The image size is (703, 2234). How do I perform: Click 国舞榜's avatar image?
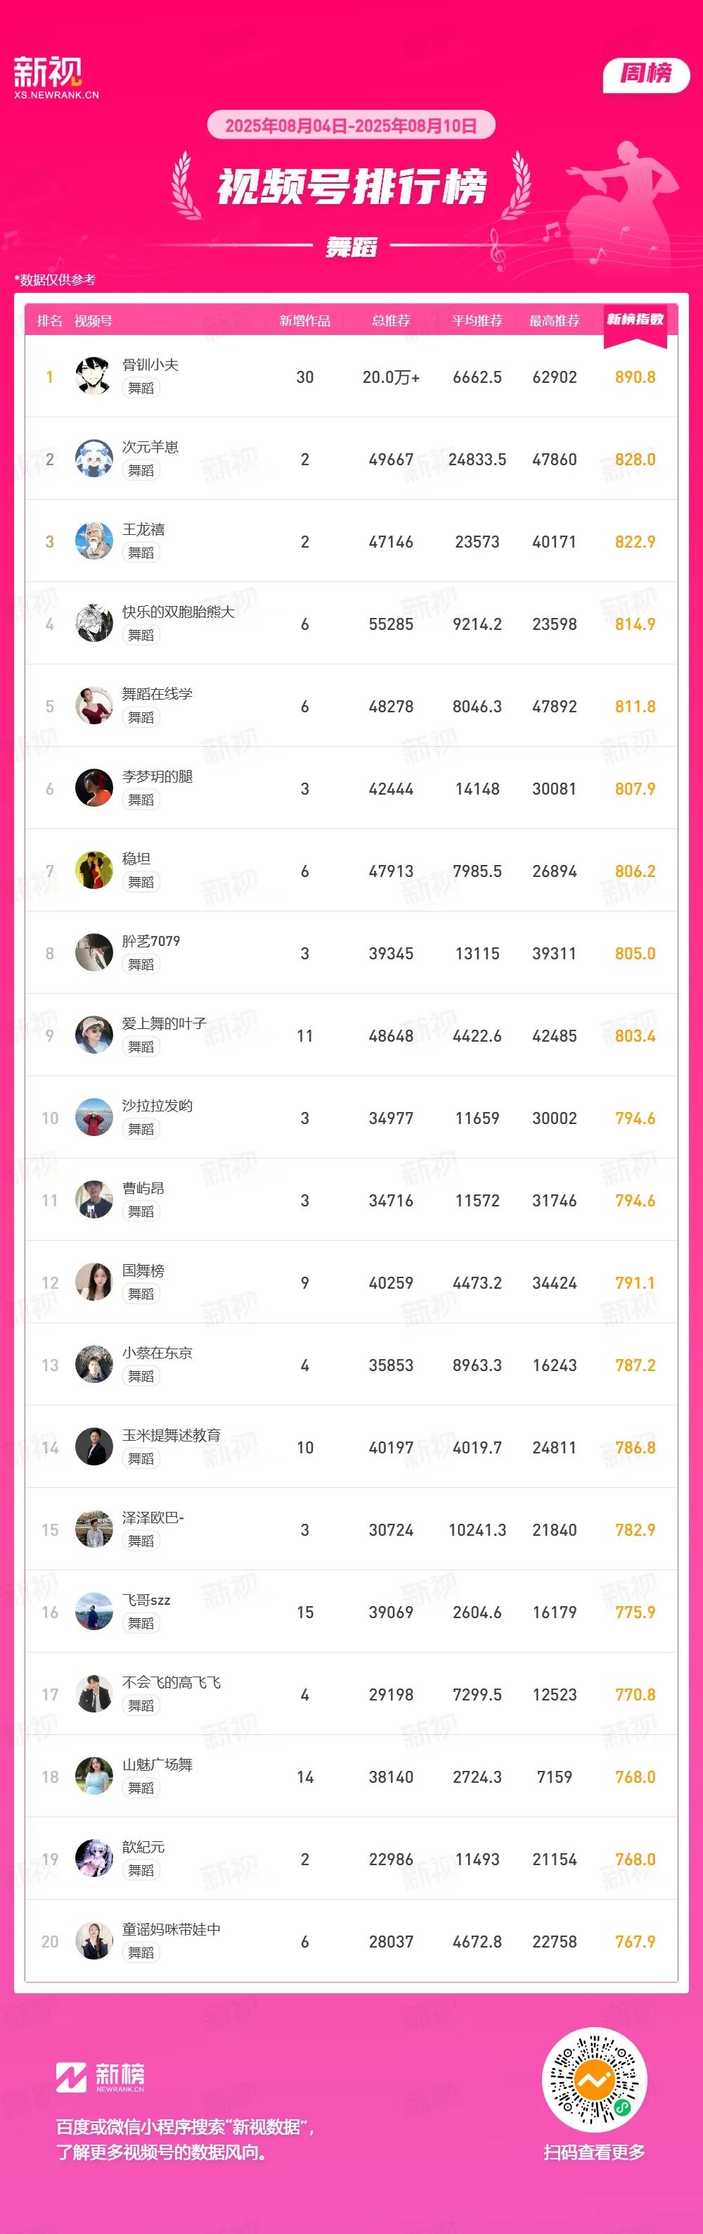point(93,1282)
